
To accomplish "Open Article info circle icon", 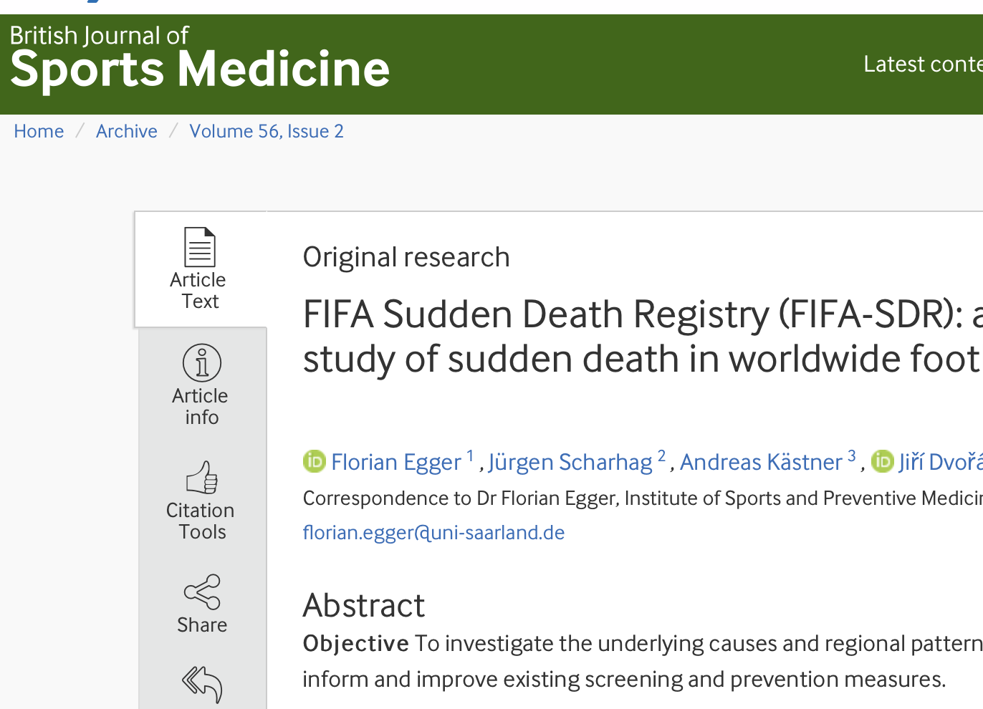I will click(x=201, y=362).
